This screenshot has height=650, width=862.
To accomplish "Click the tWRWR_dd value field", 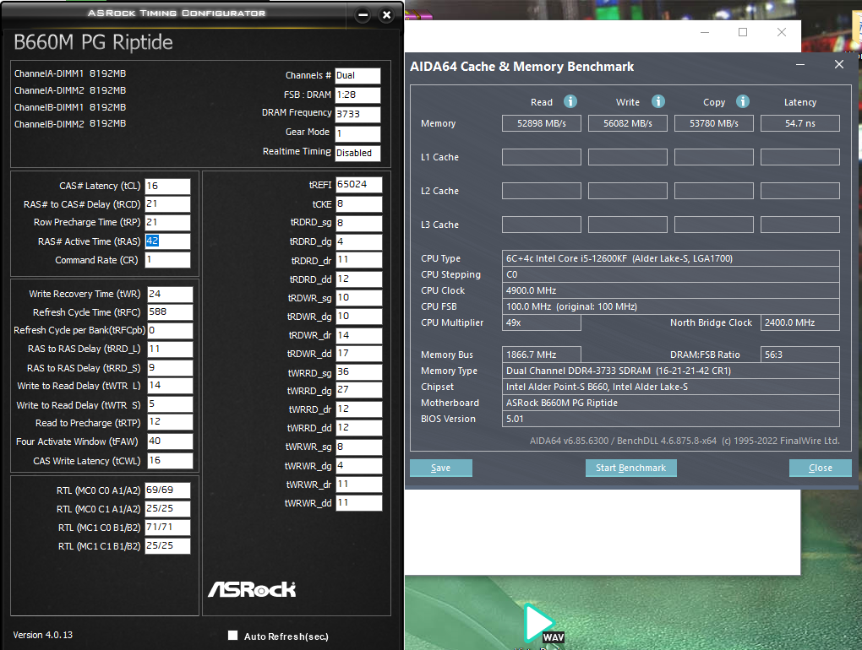I will [x=359, y=503].
